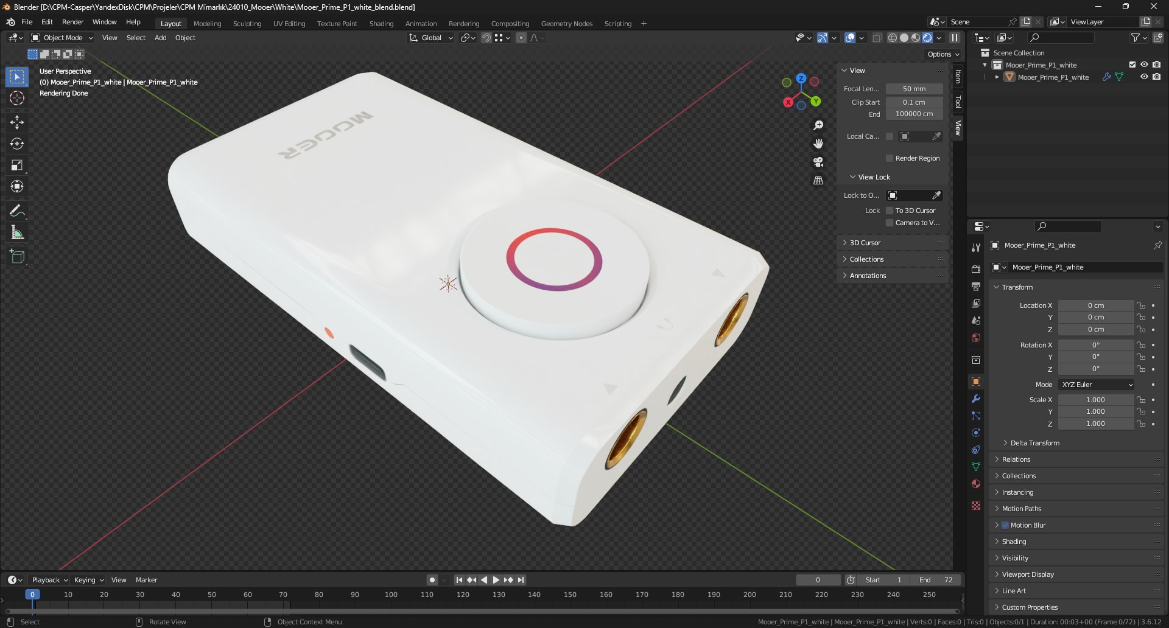1169x628 pixels.
Task: Open the Global transform orientation dropdown
Action: point(431,38)
